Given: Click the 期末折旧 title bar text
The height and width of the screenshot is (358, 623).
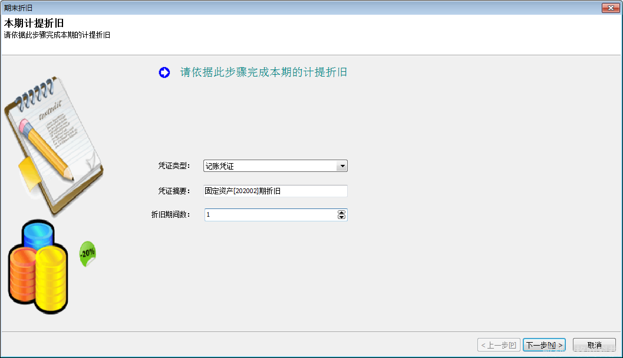Looking at the screenshot, I should tap(18, 8).
